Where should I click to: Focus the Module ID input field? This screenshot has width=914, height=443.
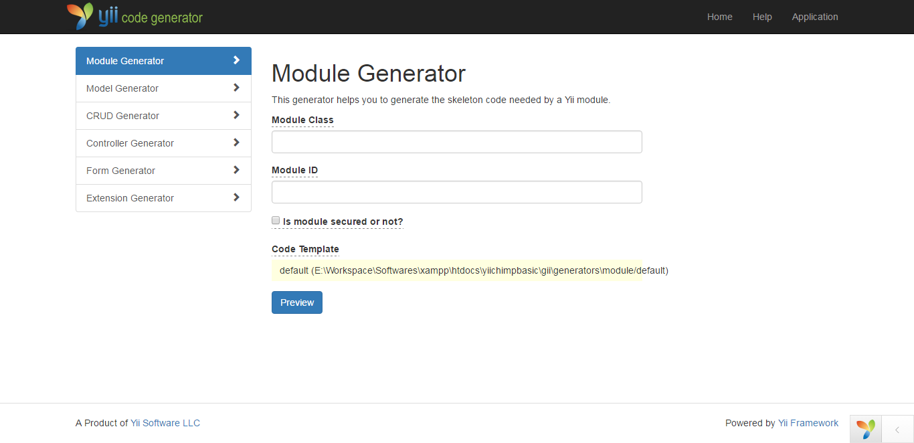[457, 192]
